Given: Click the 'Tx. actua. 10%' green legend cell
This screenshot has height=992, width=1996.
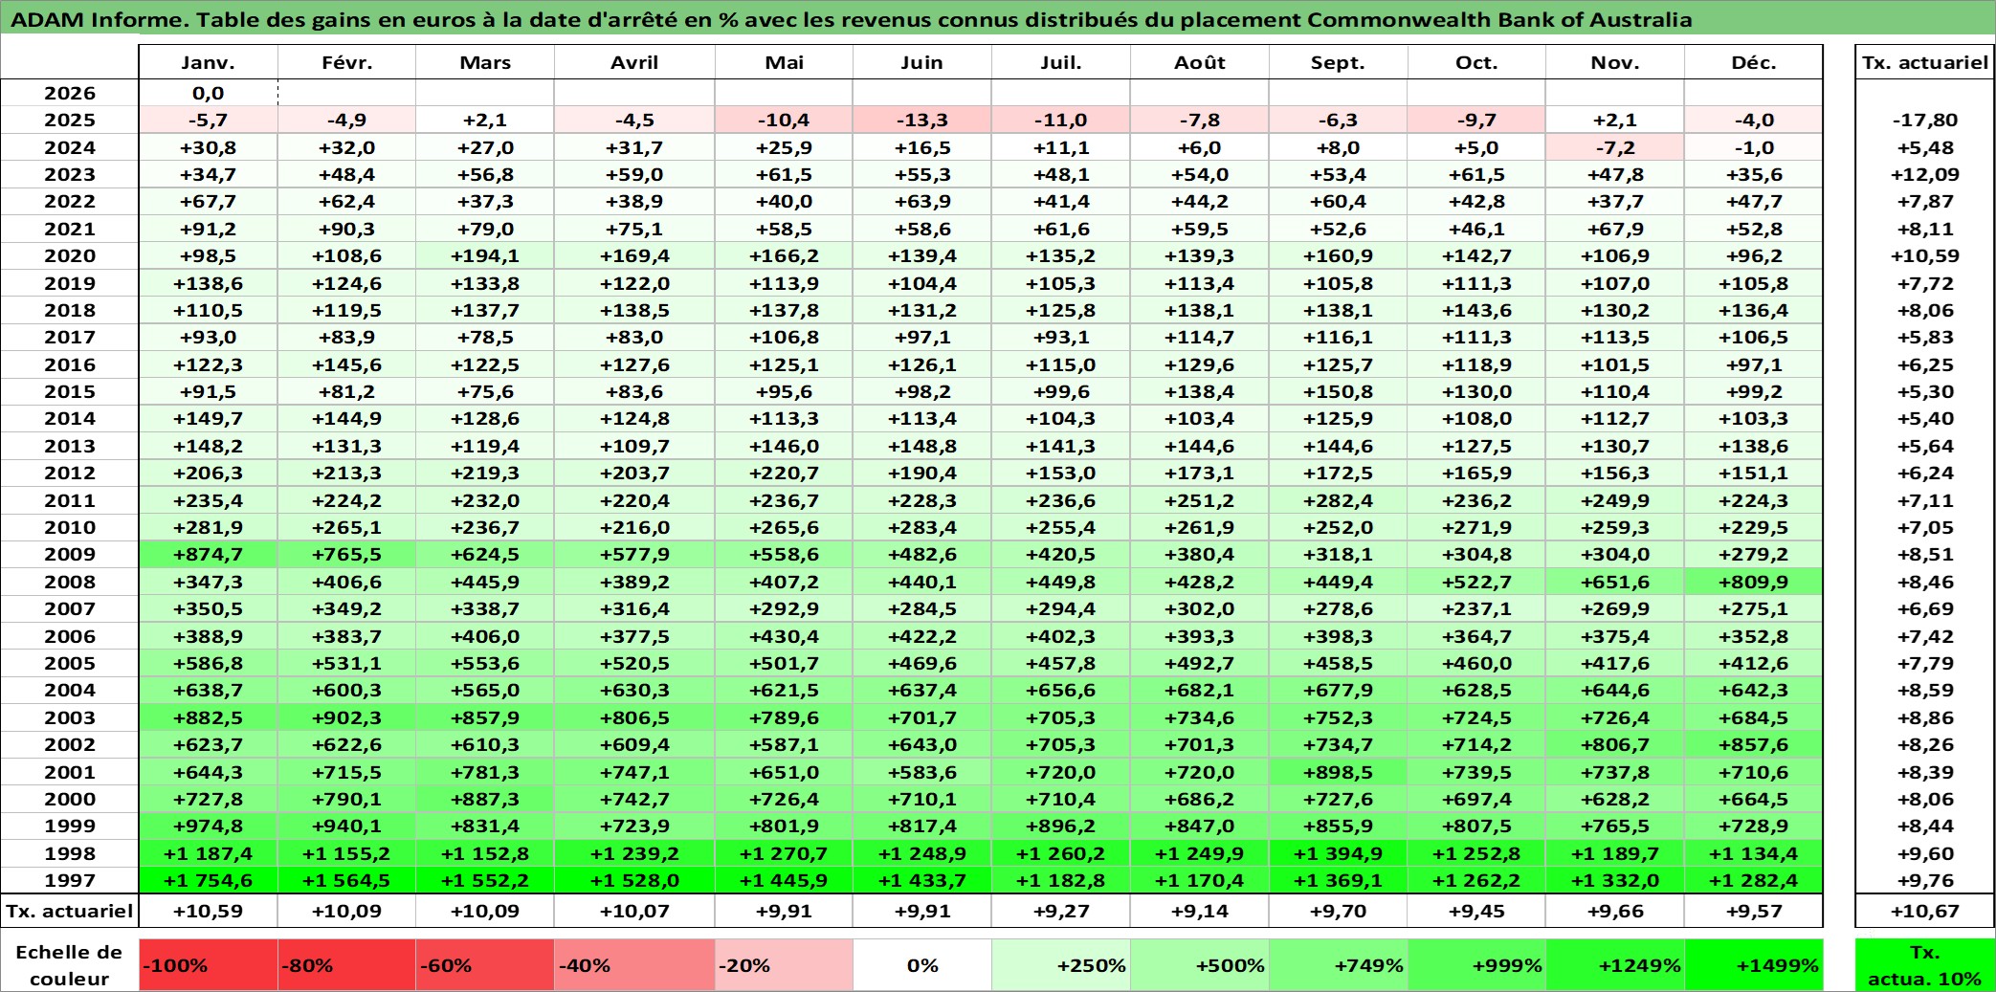Looking at the screenshot, I should click(1924, 965).
